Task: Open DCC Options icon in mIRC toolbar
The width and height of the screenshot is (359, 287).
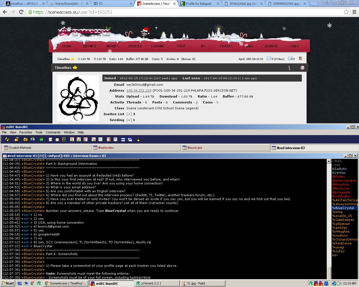Action: point(86,139)
